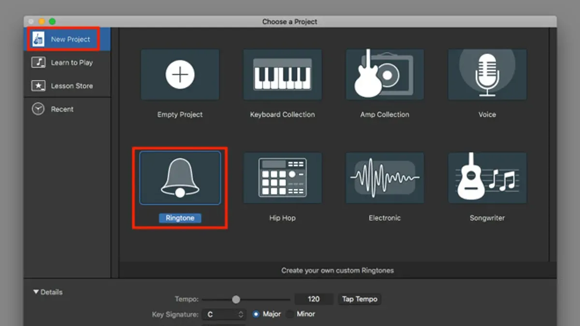Viewport: 580px width, 326px height.
Task: Adjust the Tempo slider knob
Action: click(236, 299)
